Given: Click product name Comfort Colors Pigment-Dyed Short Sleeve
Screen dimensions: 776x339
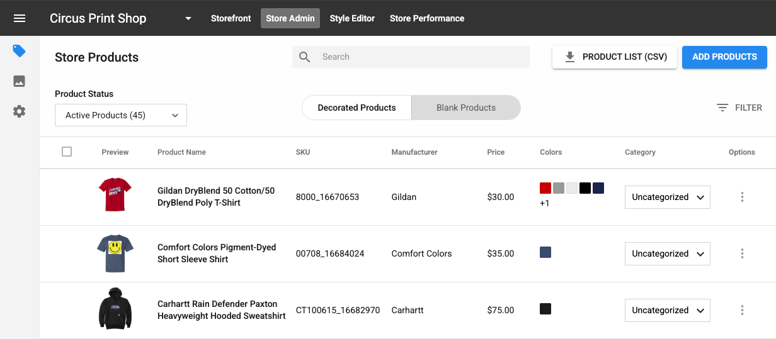Looking at the screenshot, I should tap(217, 253).
